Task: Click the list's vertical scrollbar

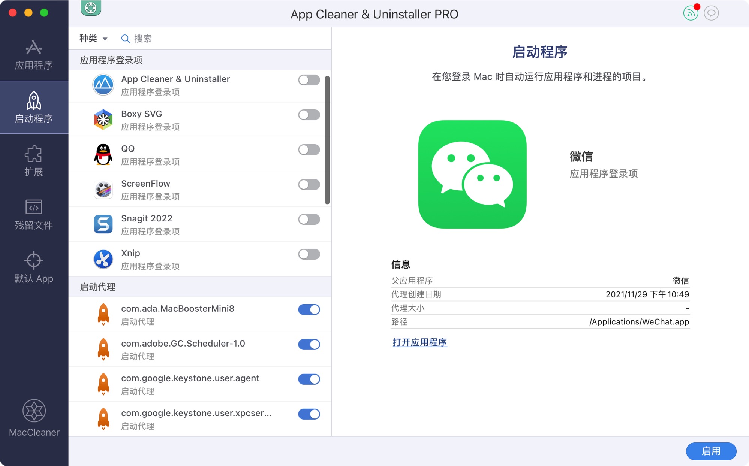Action: click(x=327, y=140)
